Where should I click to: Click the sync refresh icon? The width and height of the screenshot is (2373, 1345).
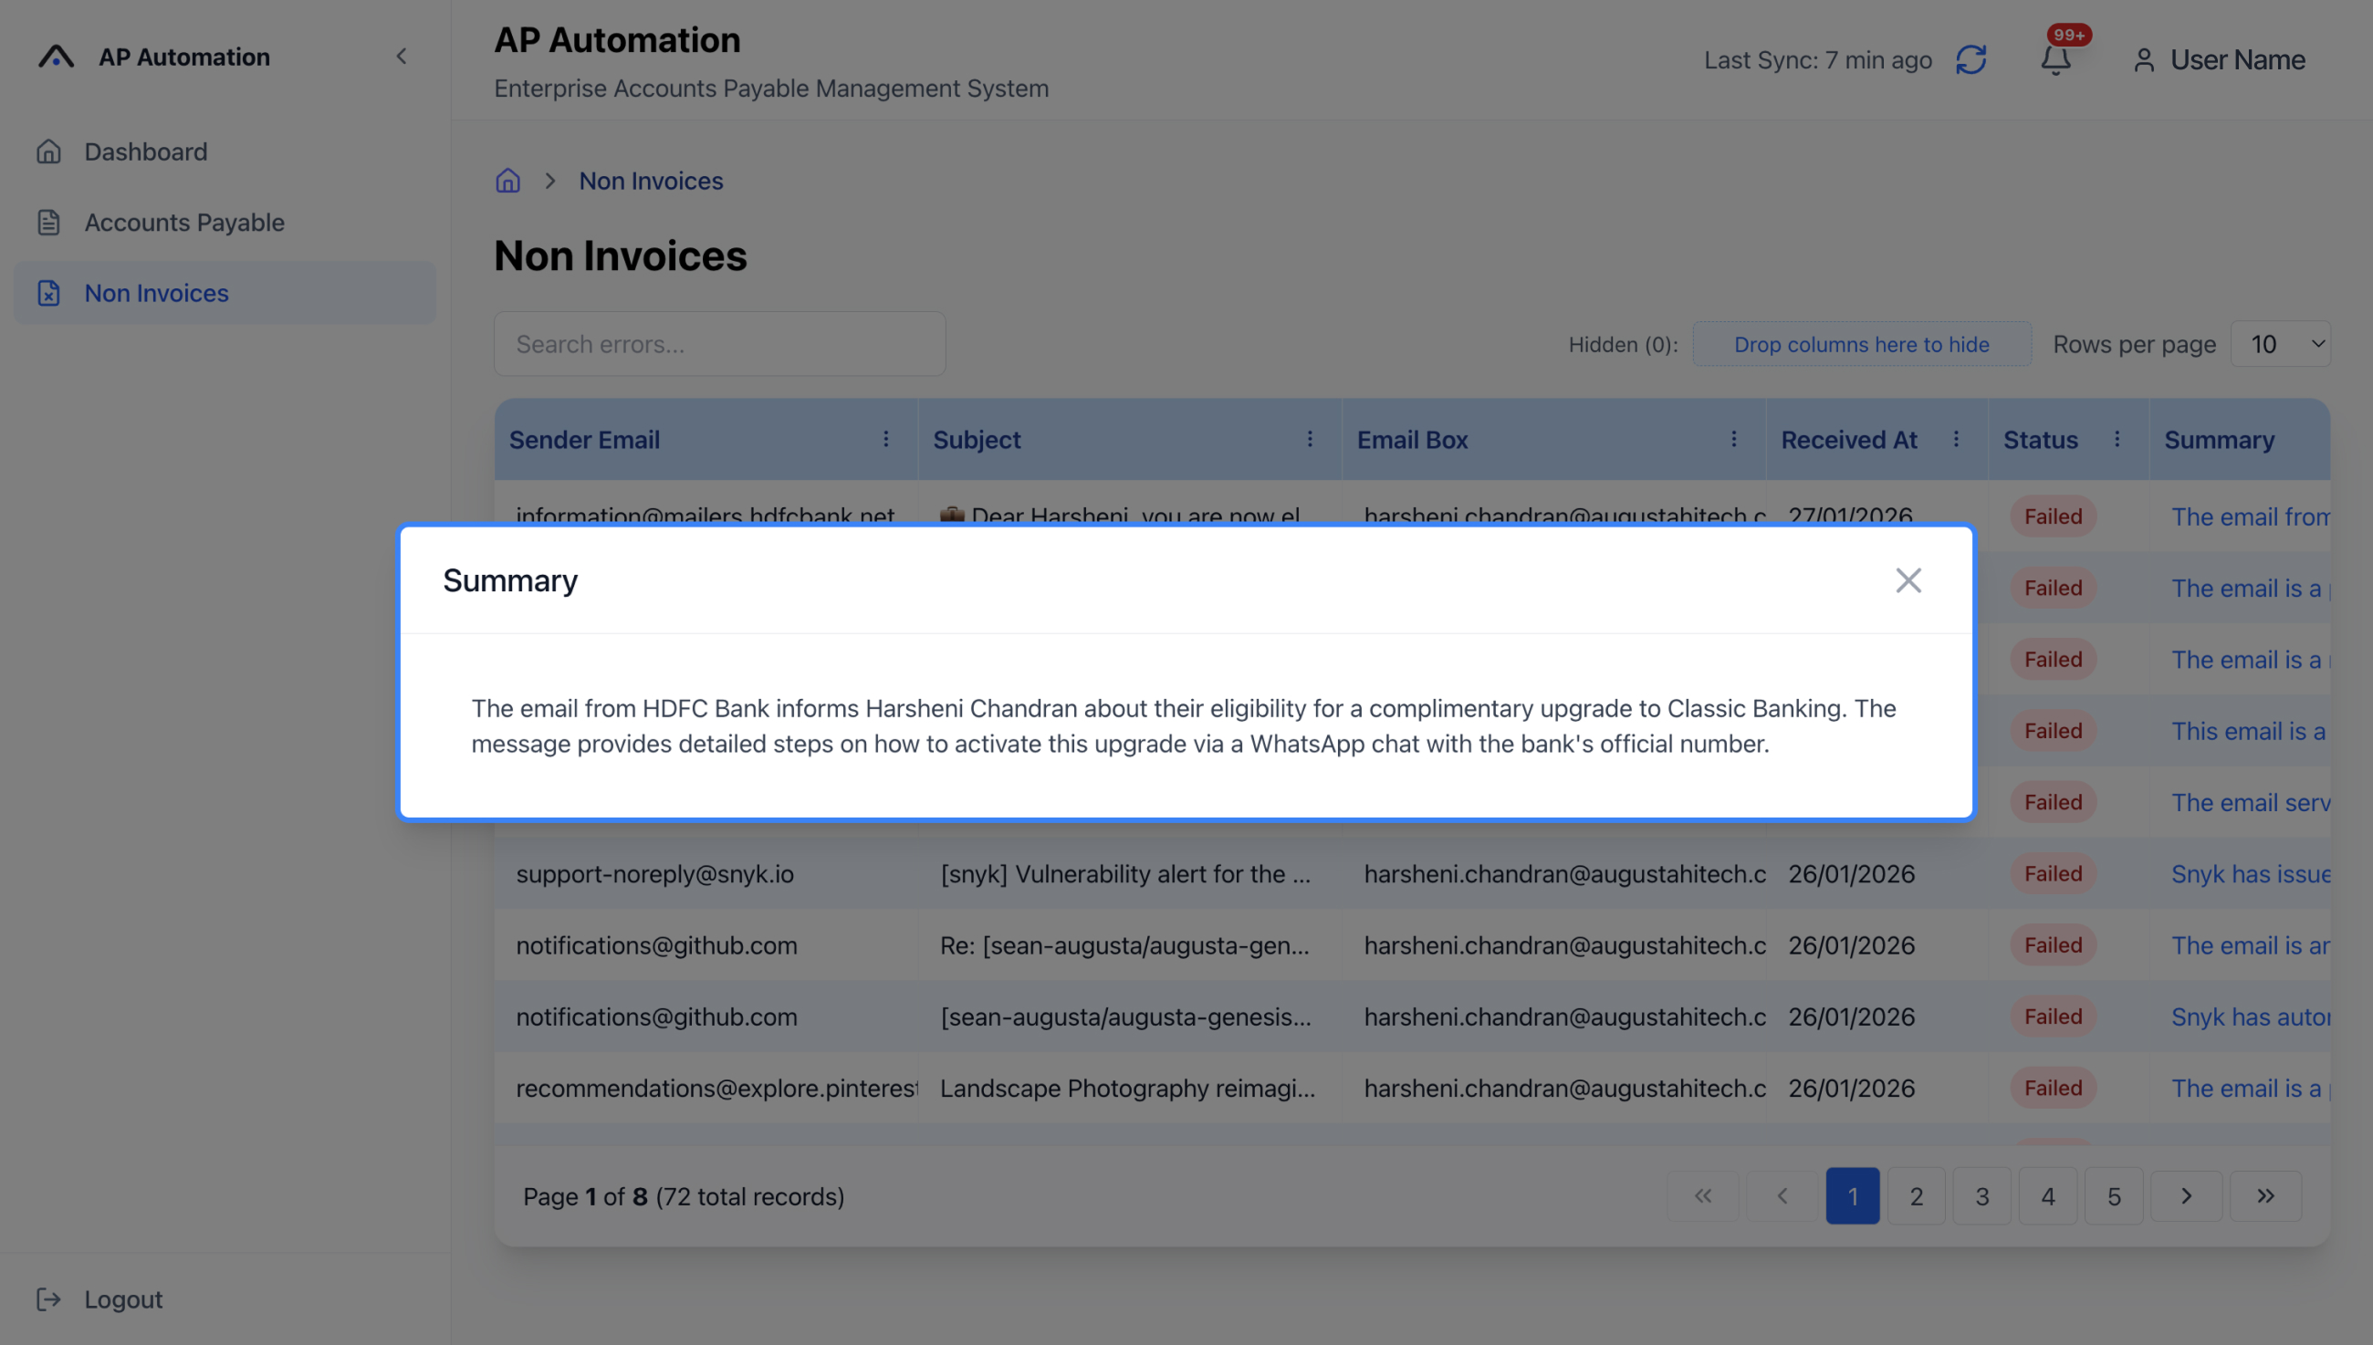(x=1971, y=59)
